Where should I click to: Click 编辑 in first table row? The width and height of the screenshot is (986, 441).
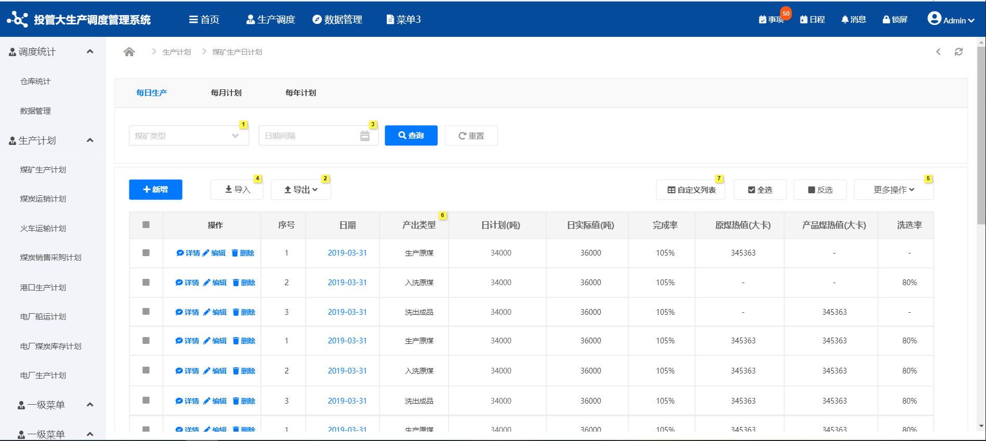214,253
